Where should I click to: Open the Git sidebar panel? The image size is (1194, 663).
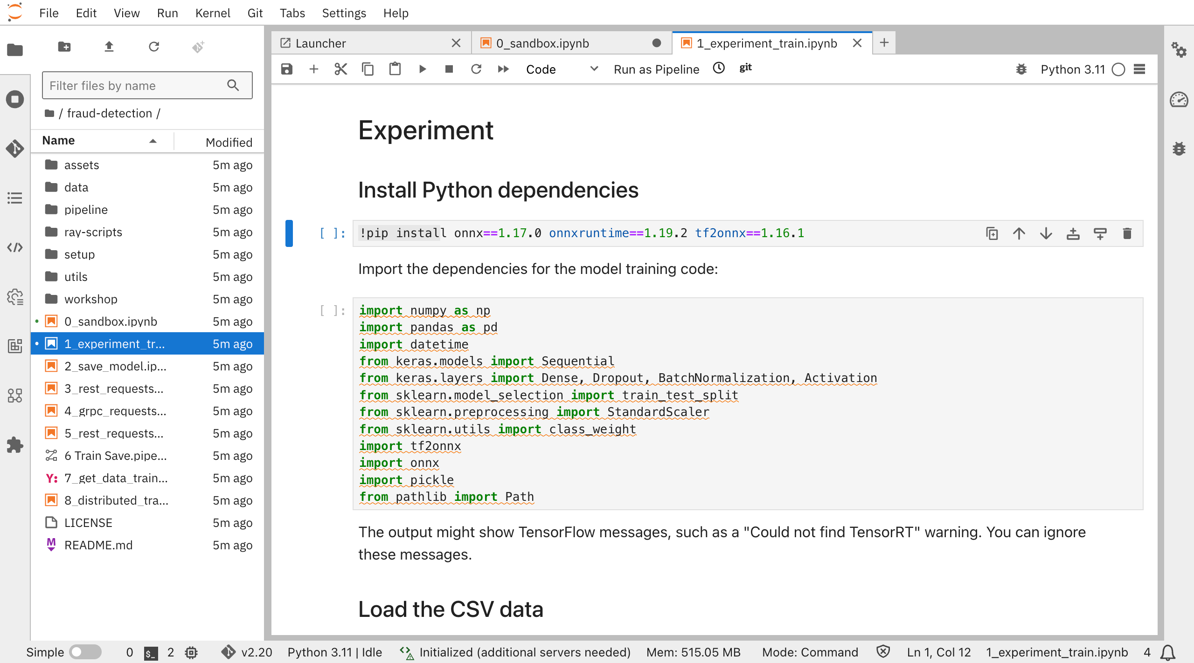tap(15, 149)
